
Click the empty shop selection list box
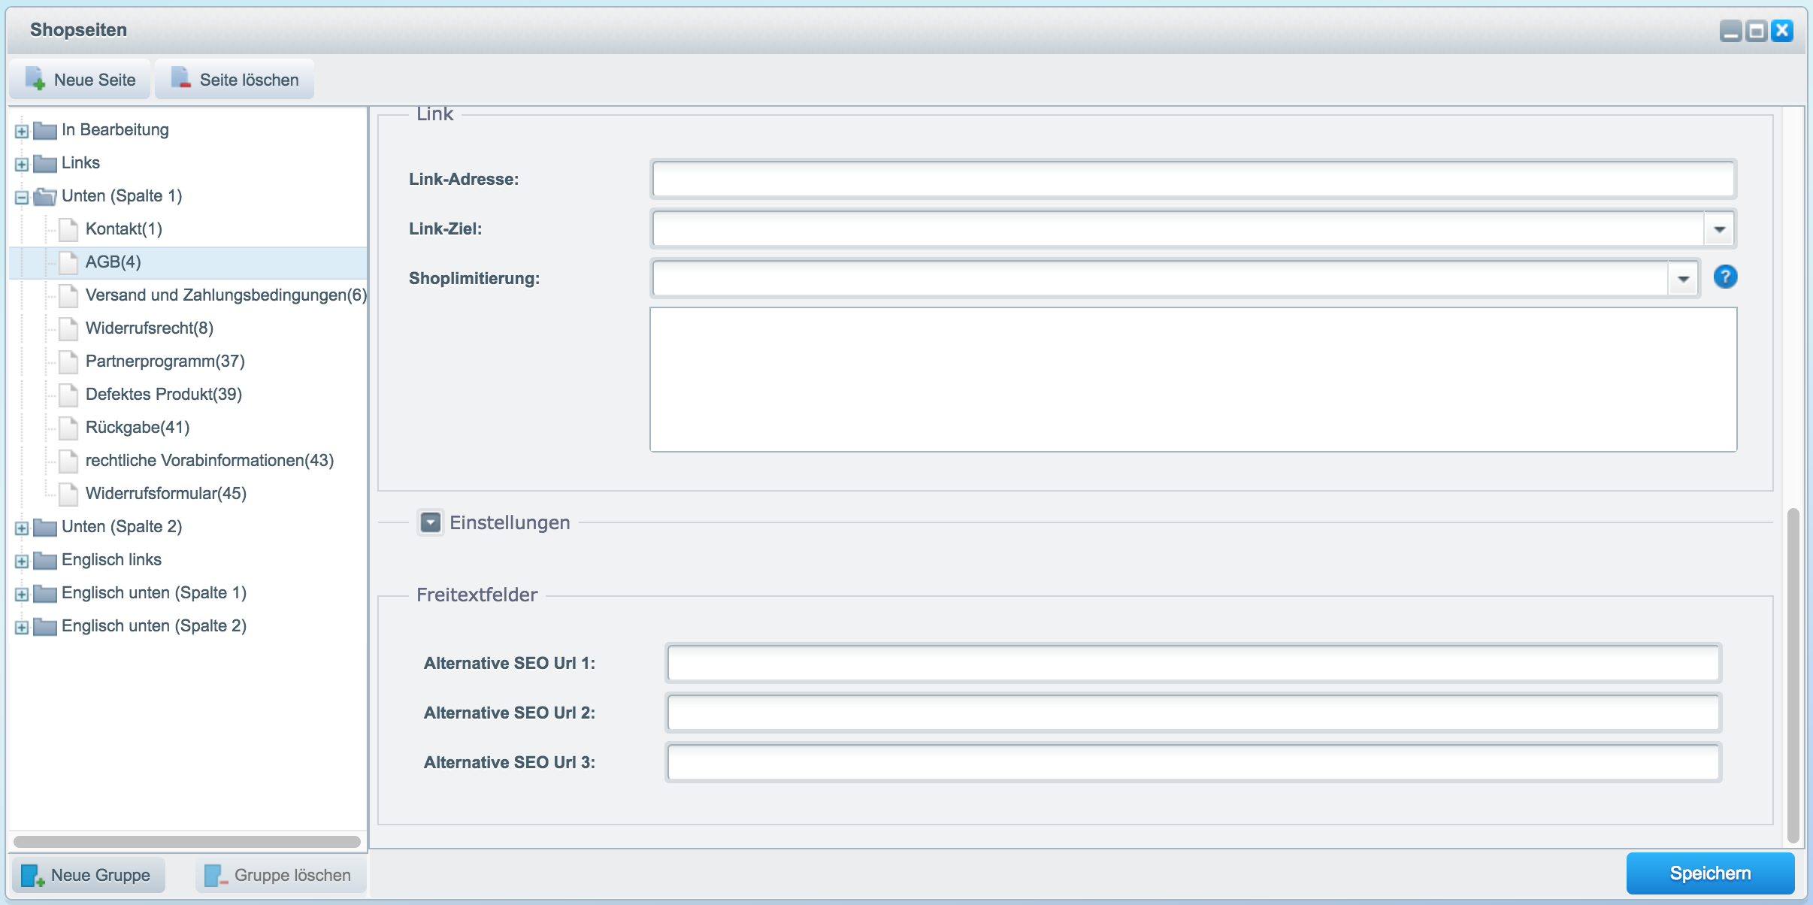coord(1193,380)
